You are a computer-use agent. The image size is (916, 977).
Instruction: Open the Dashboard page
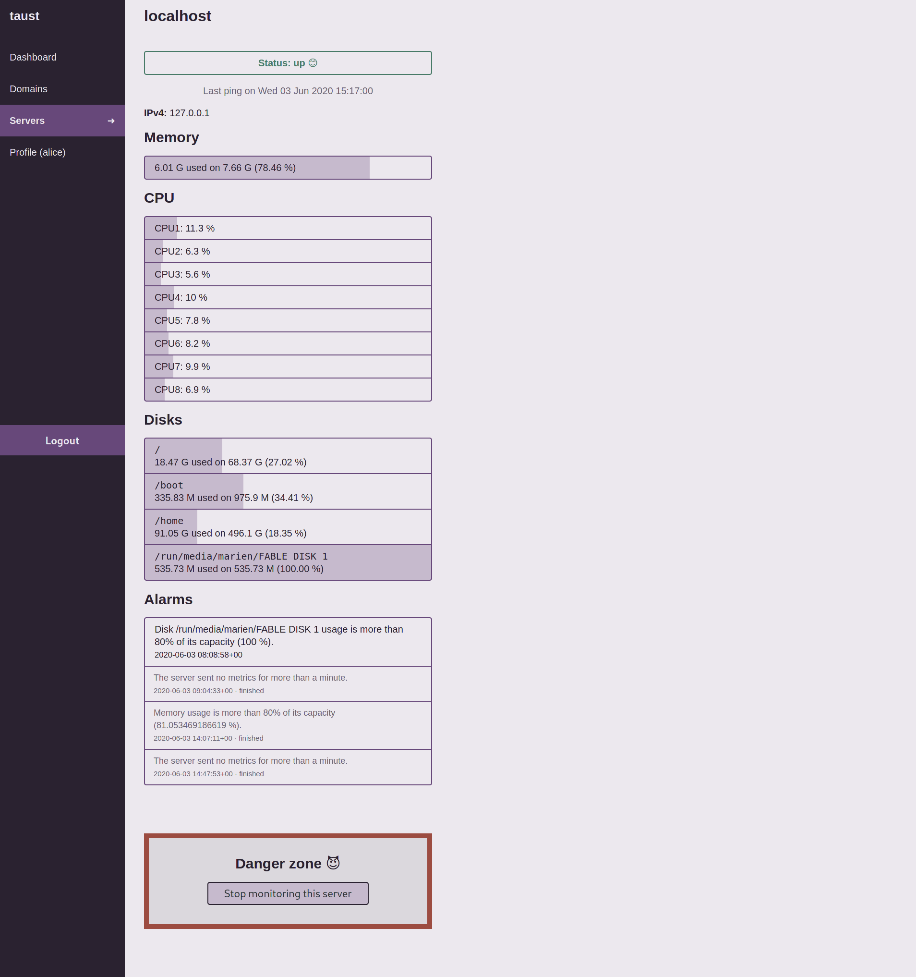click(33, 57)
